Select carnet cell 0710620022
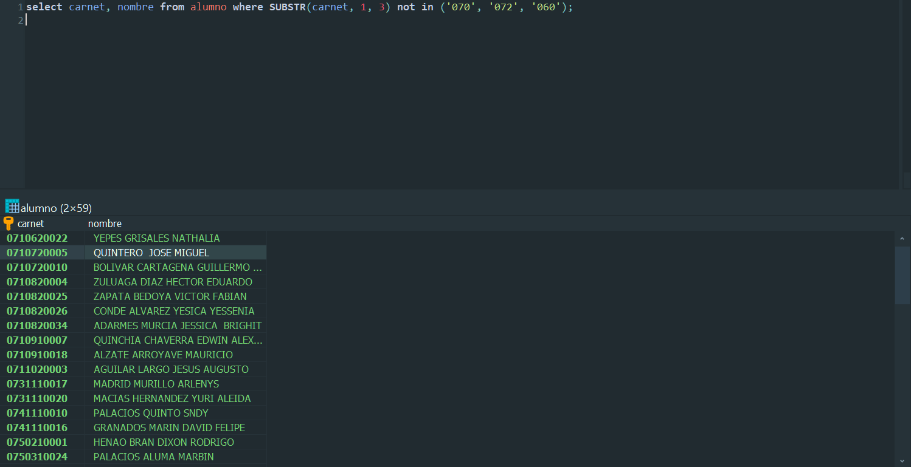 coord(37,238)
